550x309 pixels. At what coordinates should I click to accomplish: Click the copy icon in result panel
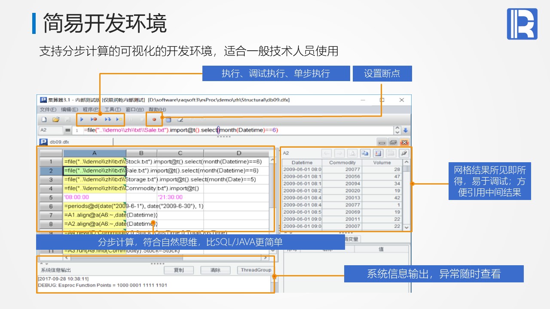click(364, 153)
